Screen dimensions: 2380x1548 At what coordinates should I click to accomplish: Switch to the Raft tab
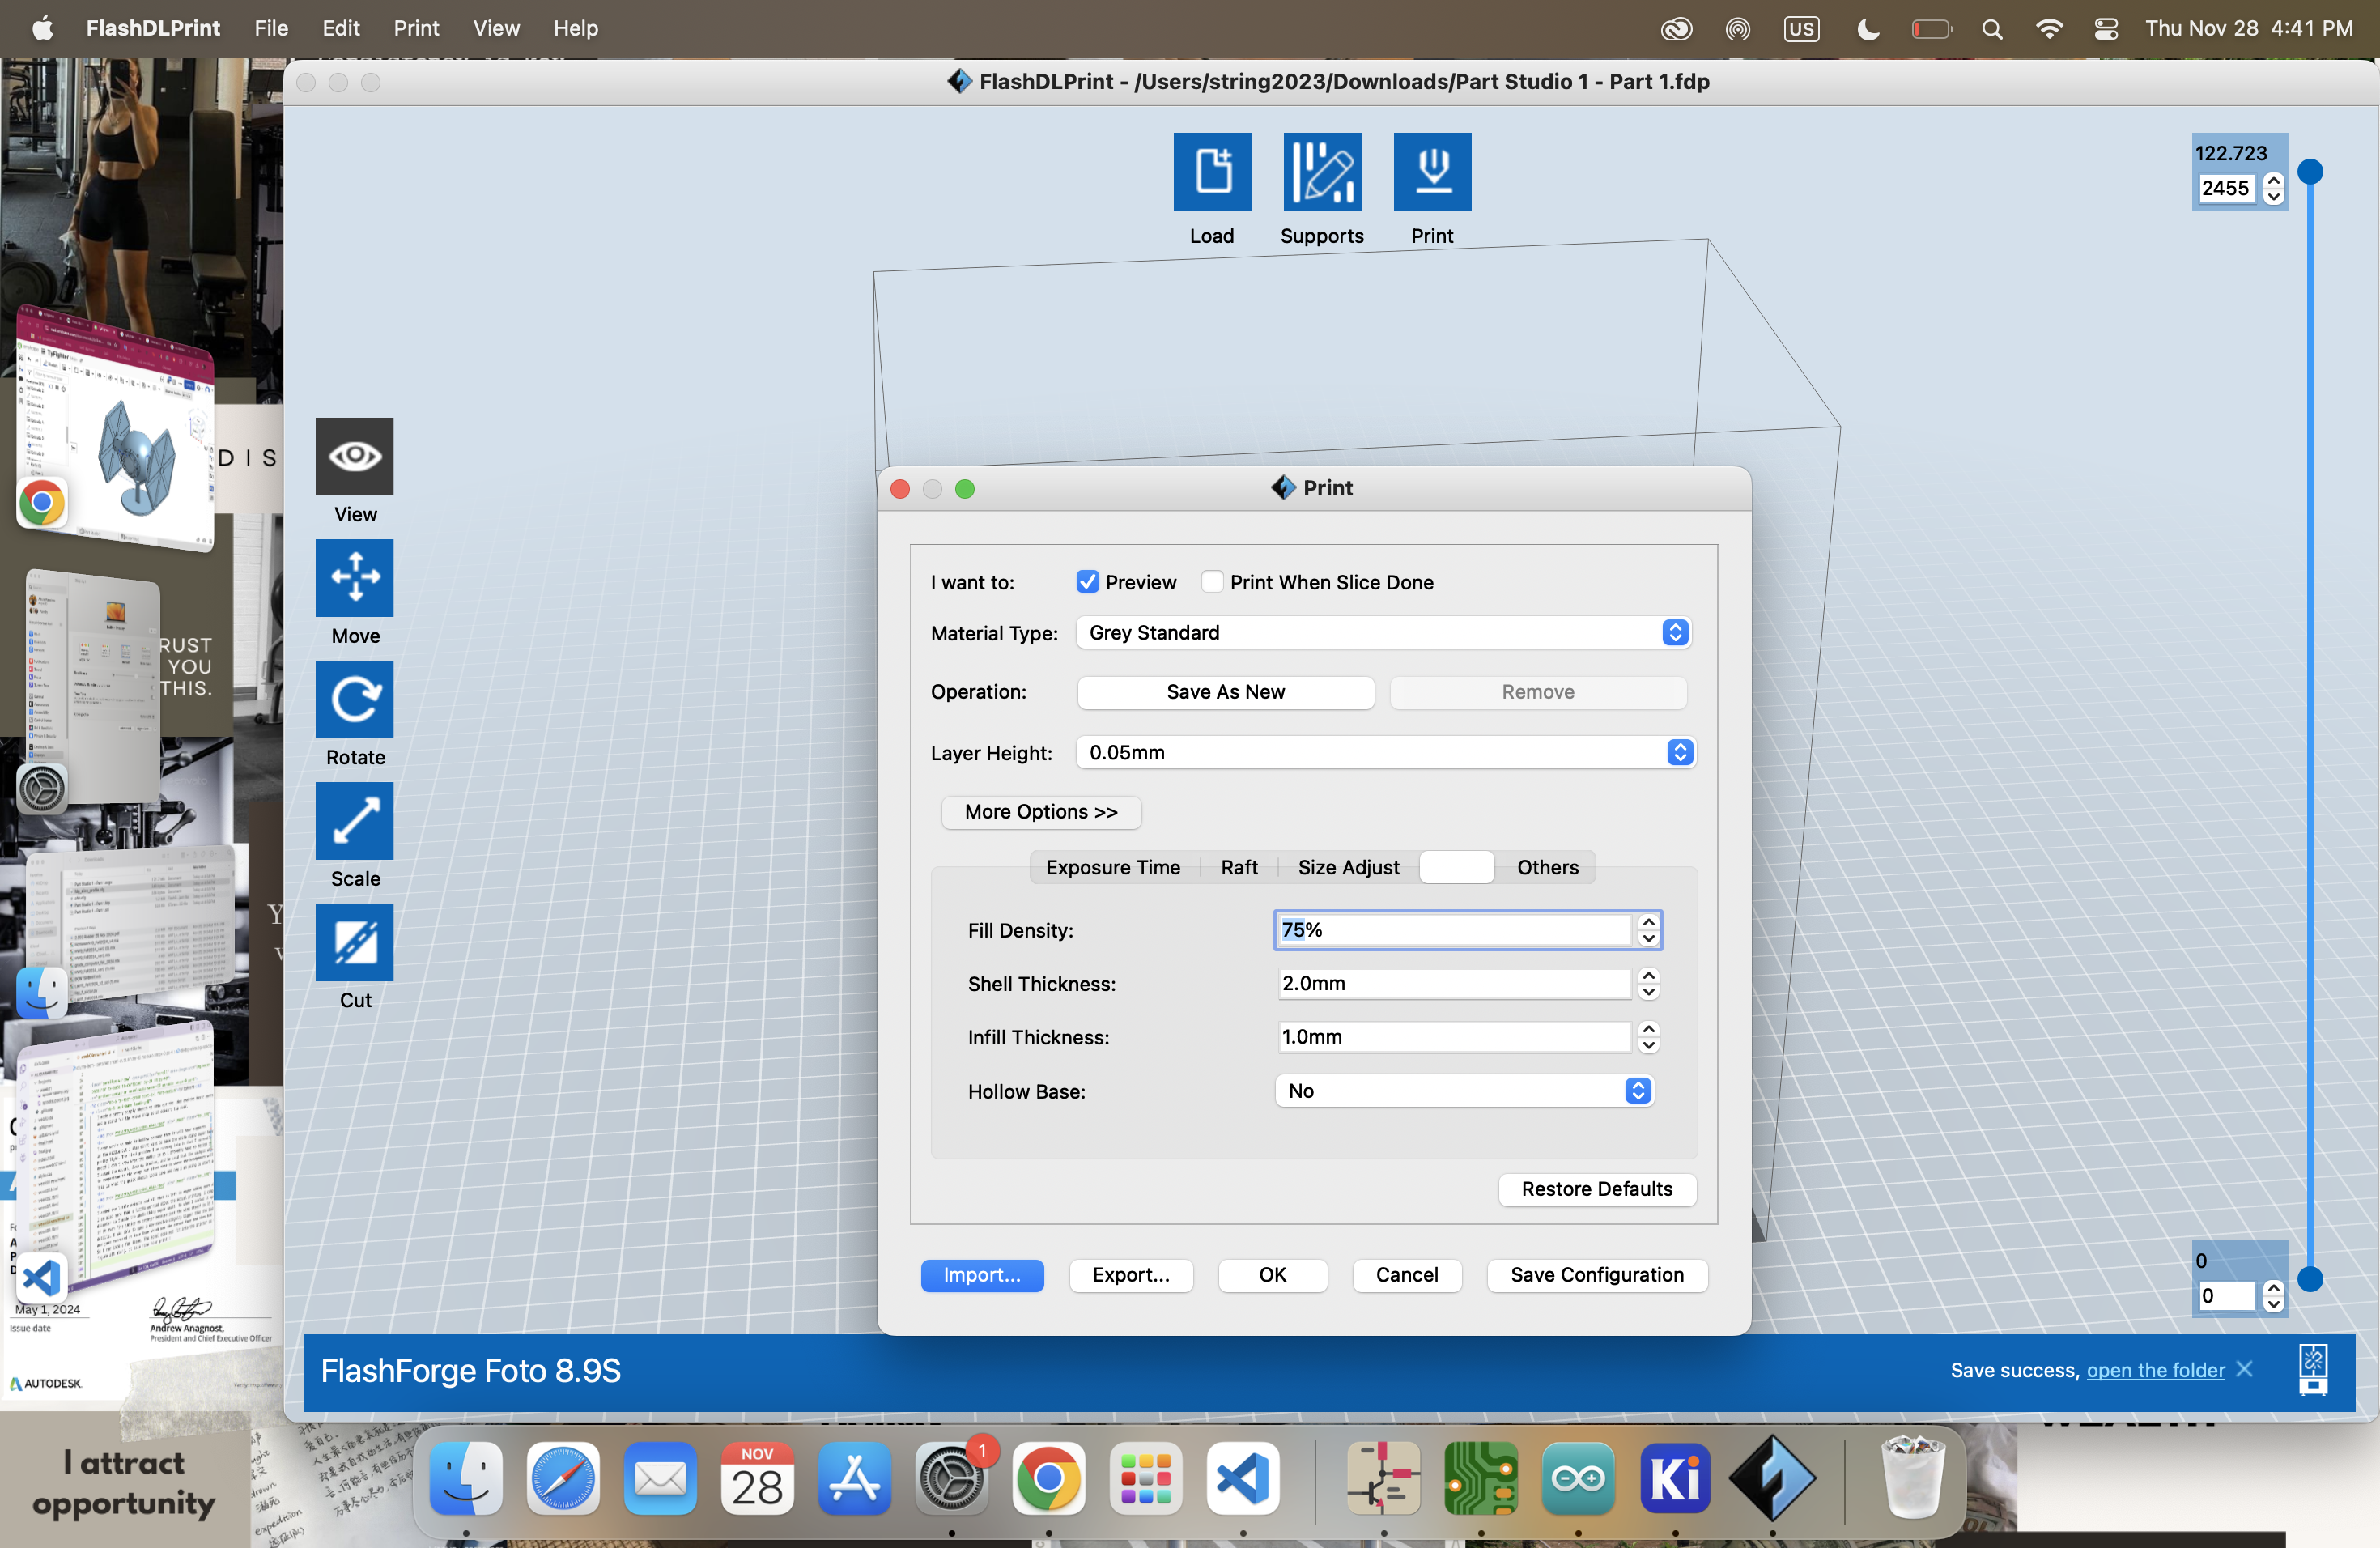(x=1239, y=867)
